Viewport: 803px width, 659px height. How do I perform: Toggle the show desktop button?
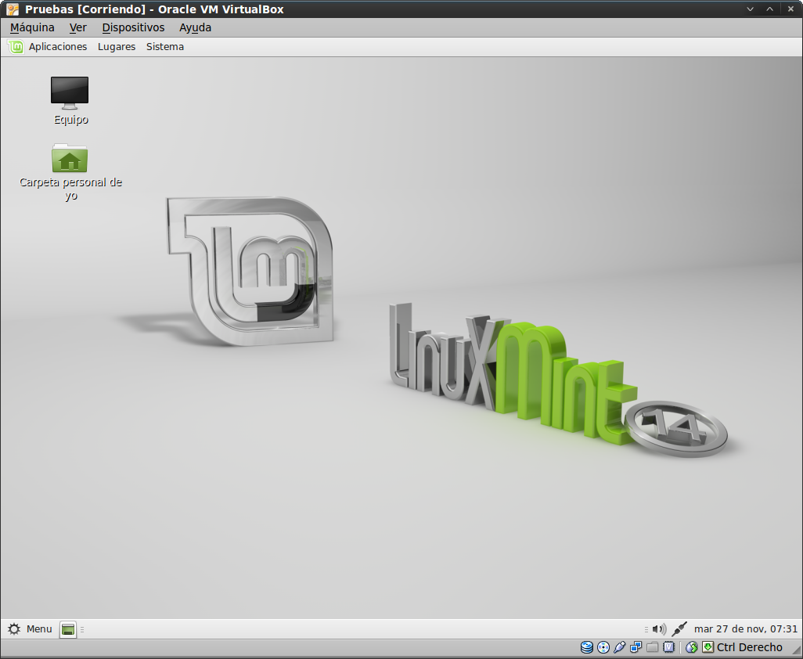68,629
